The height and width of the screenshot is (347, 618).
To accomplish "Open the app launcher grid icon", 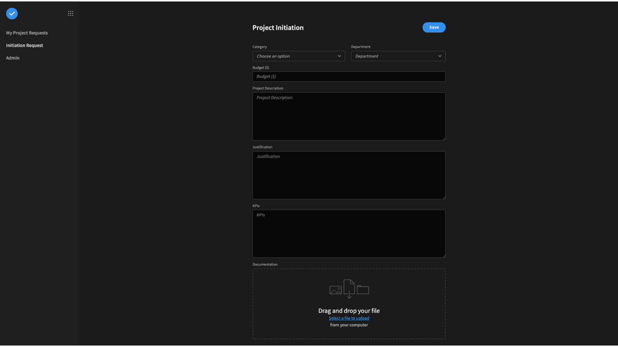I will point(71,13).
